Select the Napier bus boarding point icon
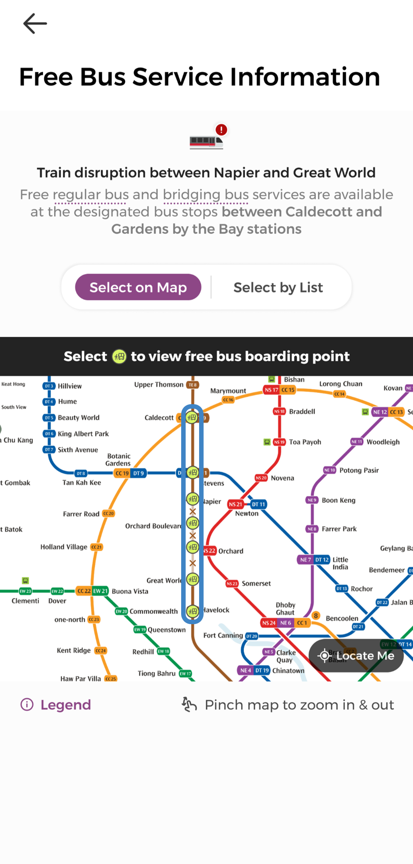Image resolution: width=413 pixels, height=864 pixels. (192, 498)
